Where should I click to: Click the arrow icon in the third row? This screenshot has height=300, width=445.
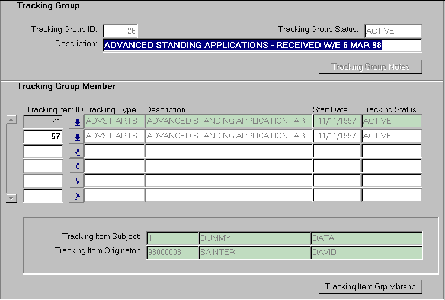[x=77, y=151]
